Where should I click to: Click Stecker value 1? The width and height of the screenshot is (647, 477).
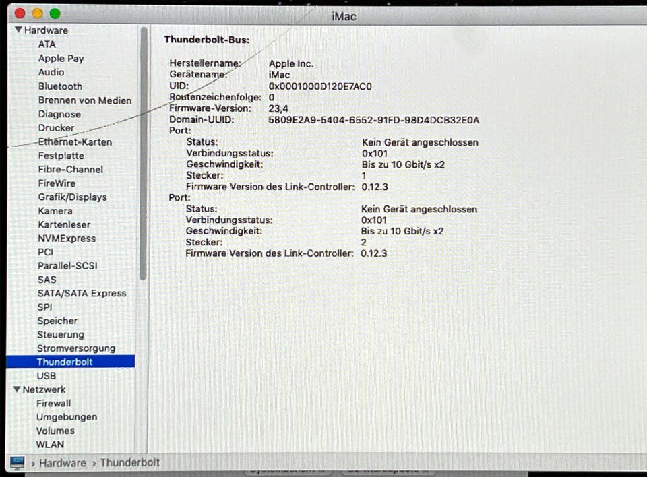point(363,176)
